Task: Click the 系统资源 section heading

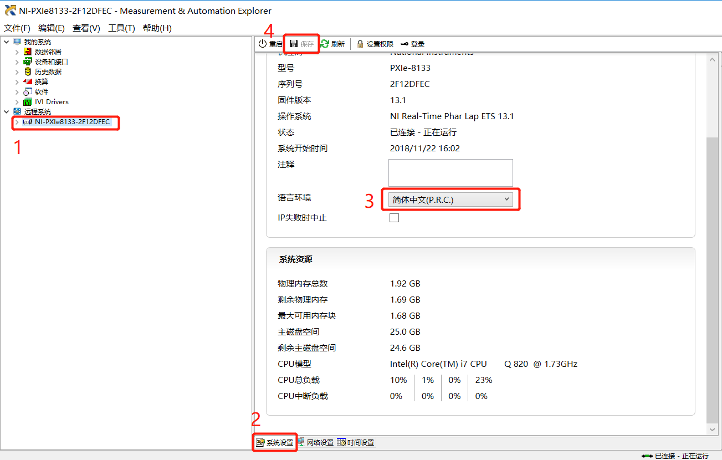Action: (296, 259)
